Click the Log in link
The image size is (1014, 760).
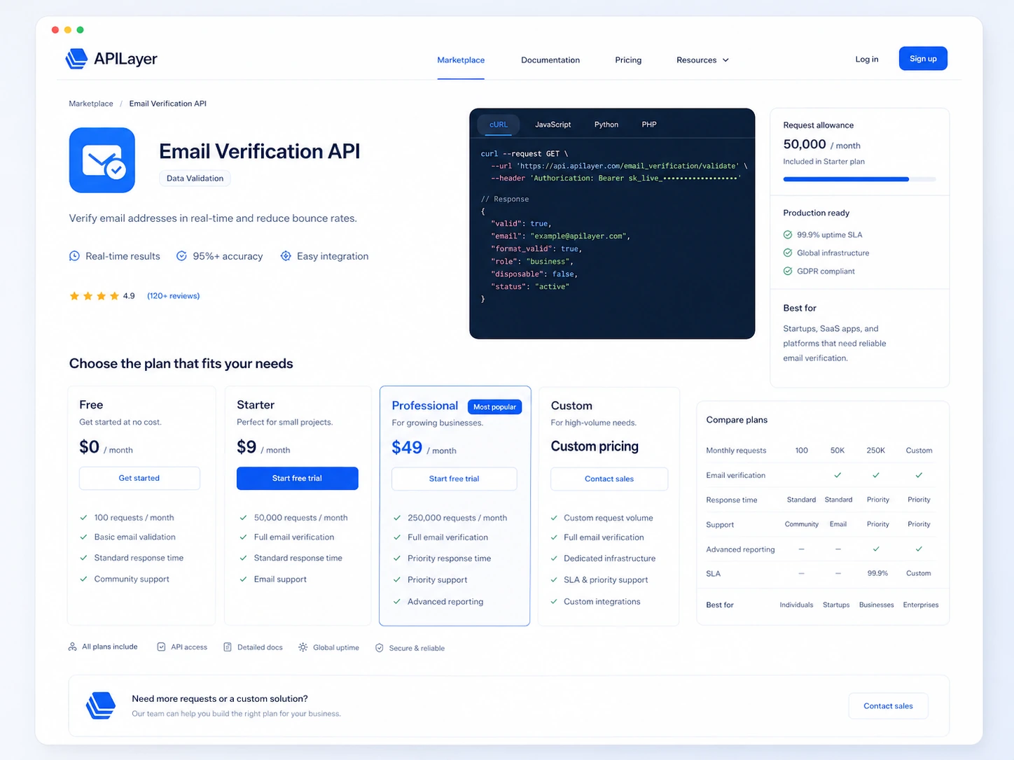point(867,59)
